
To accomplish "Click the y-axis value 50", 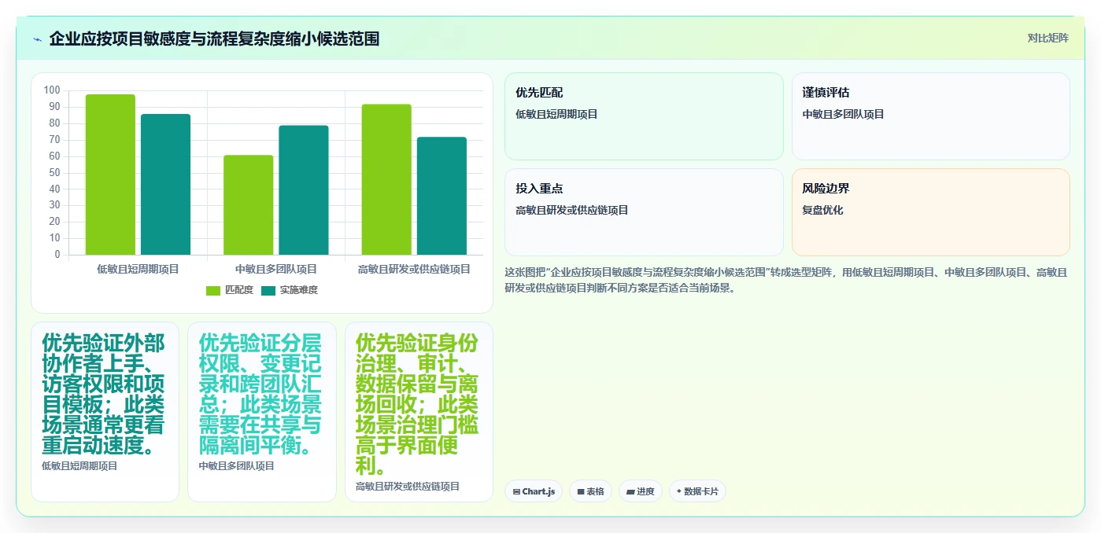I will click(54, 172).
